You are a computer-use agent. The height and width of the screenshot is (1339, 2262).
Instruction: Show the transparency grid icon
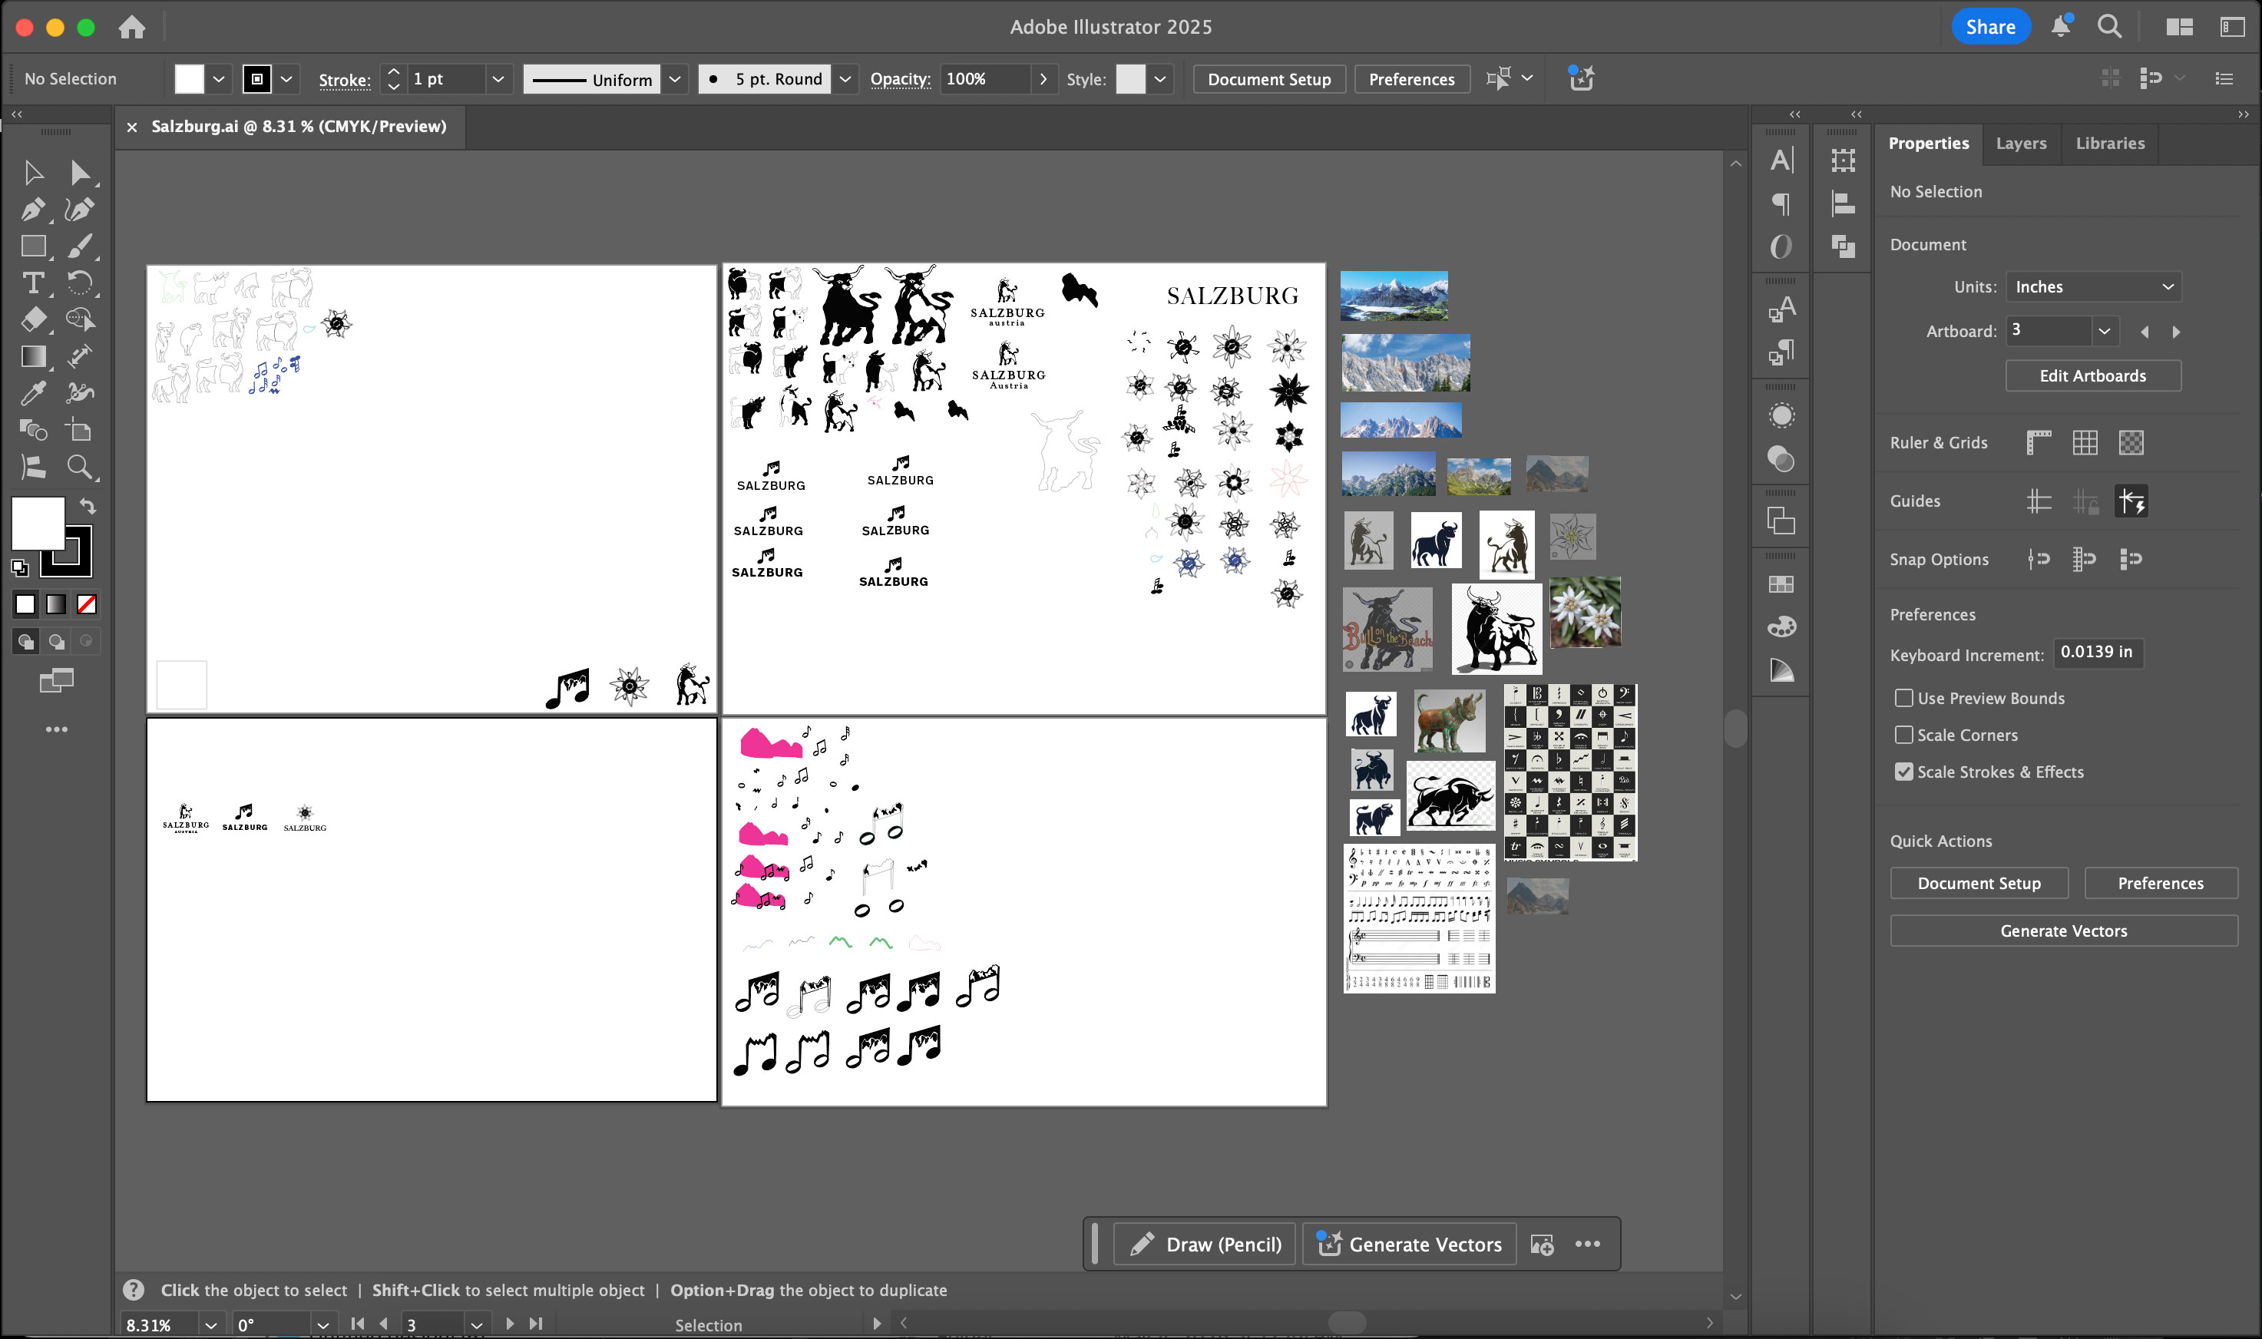click(x=2130, y=442)
